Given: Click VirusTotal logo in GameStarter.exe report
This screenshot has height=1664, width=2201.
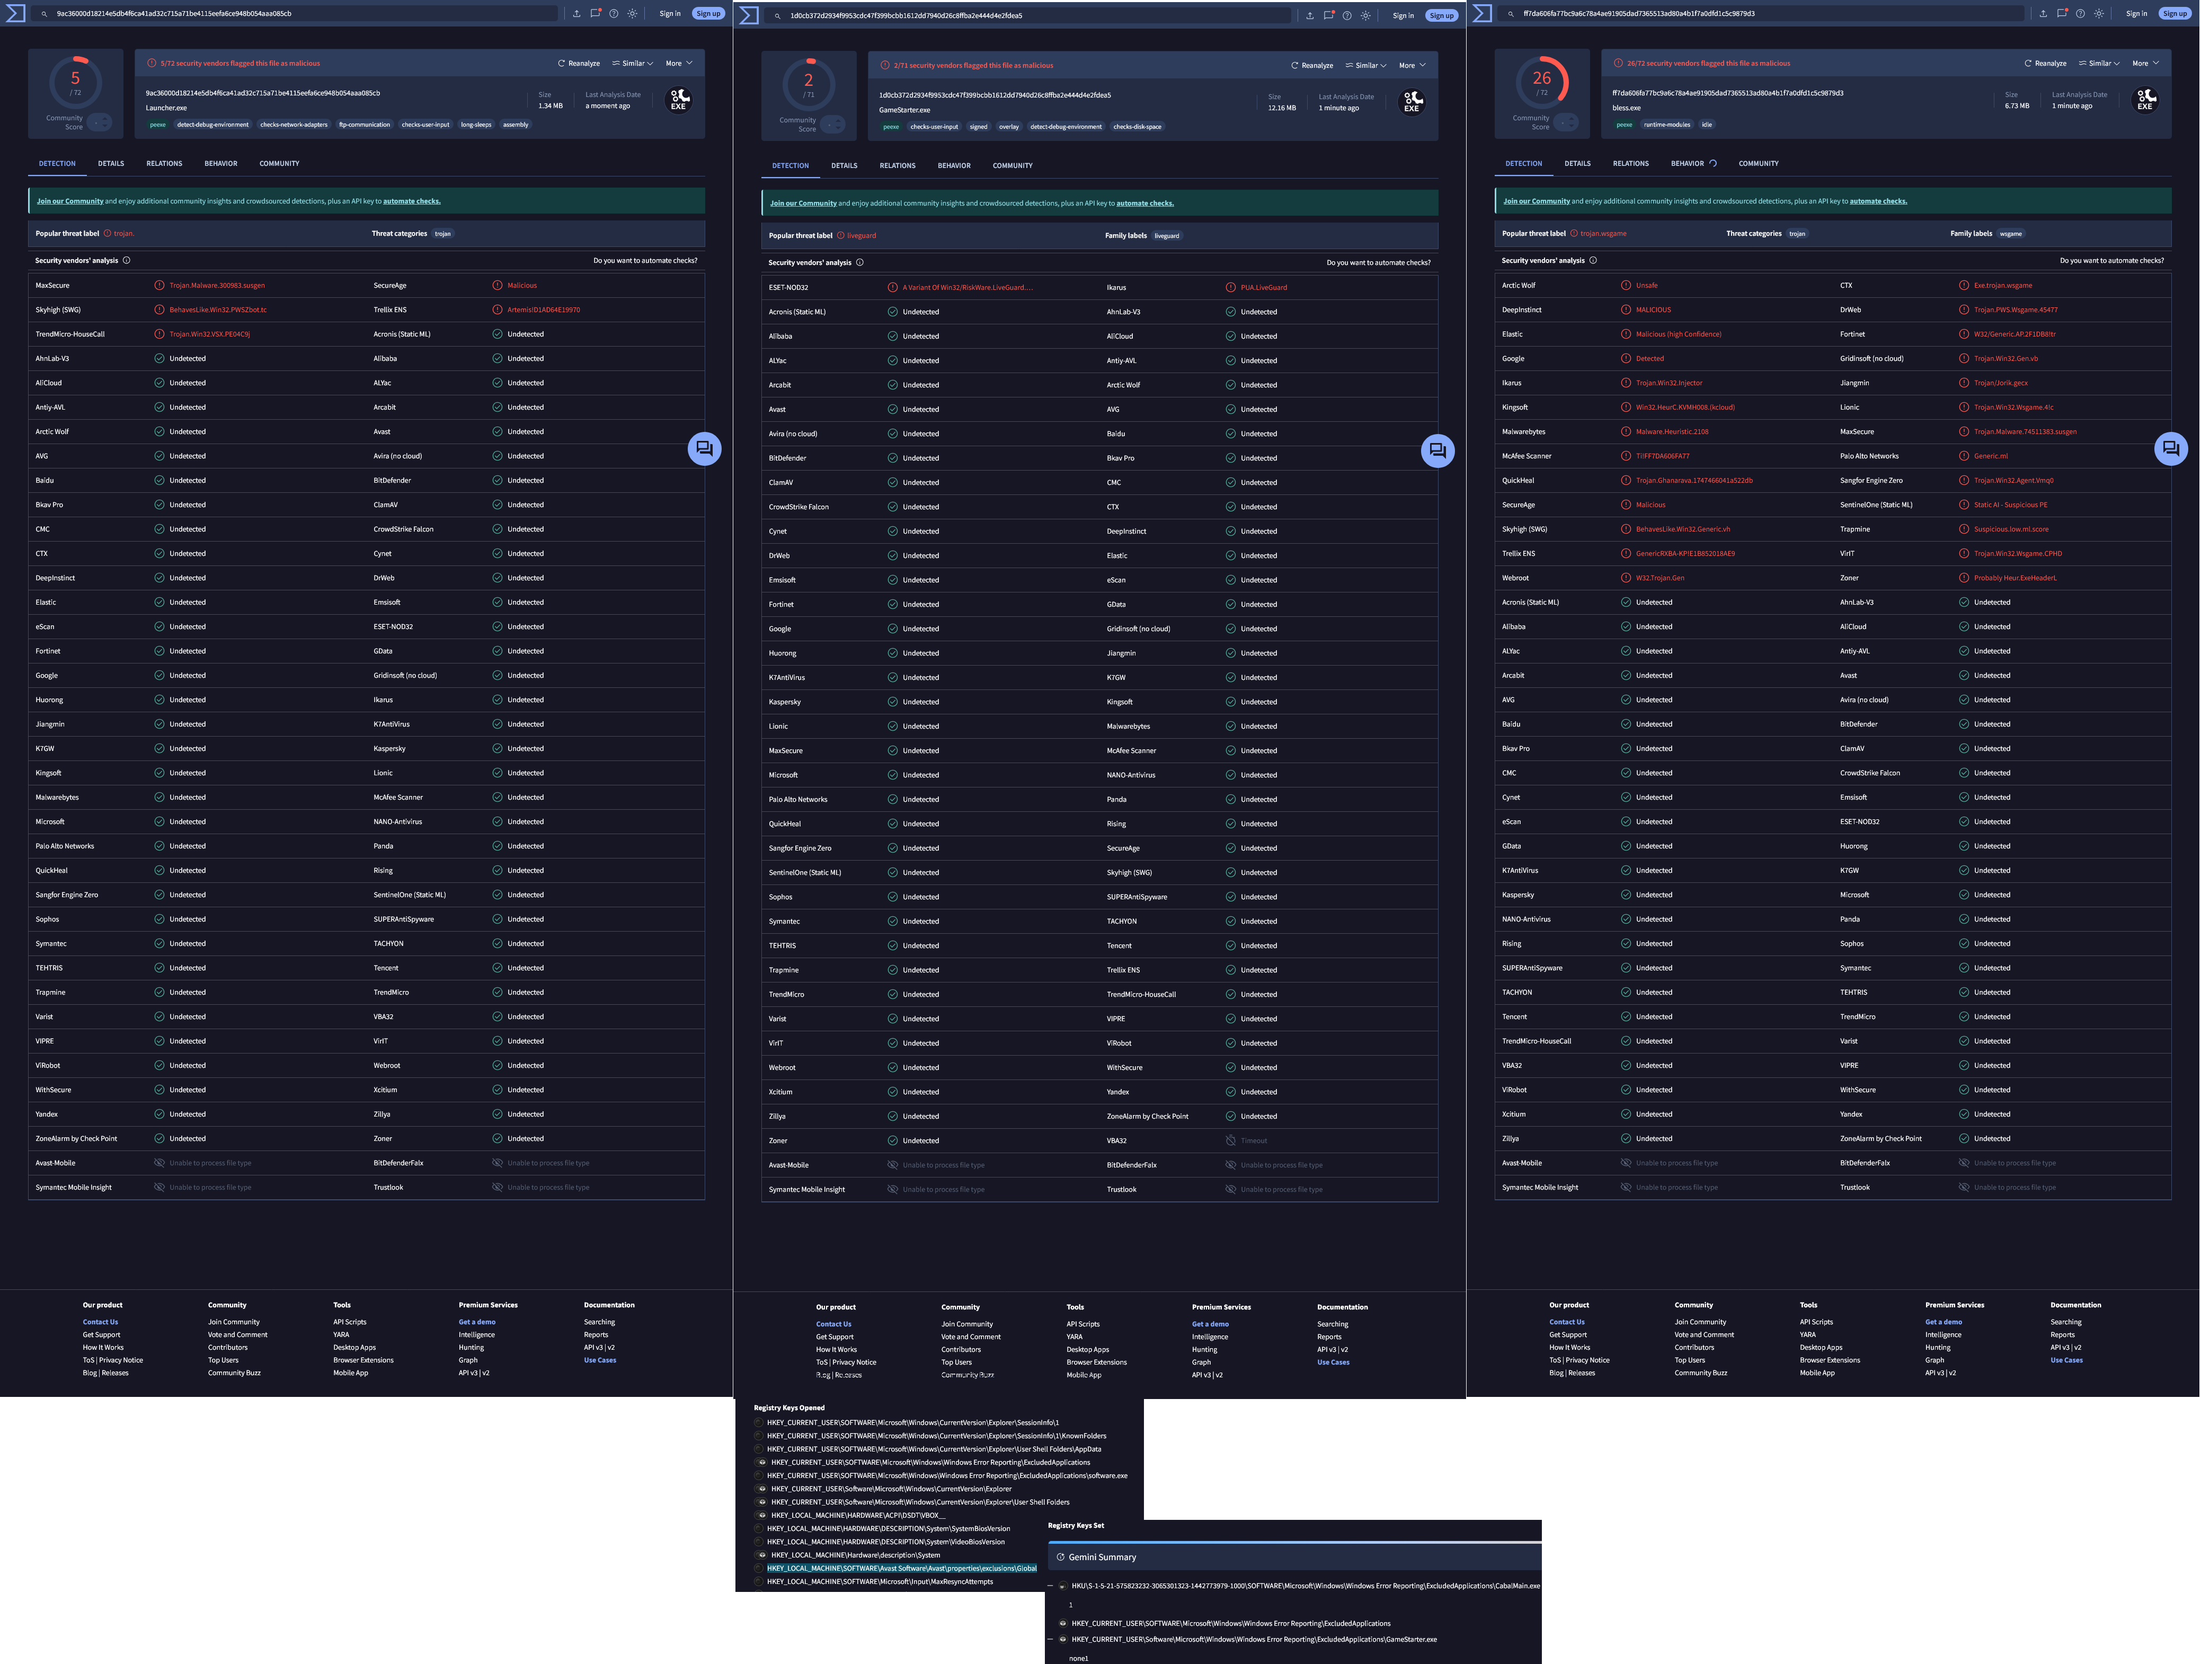Looking at the screenshot, I should [749, 16].
